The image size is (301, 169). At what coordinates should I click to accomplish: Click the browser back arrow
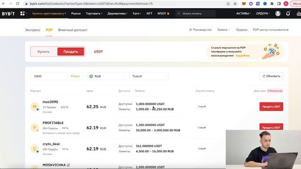point(4,4)
